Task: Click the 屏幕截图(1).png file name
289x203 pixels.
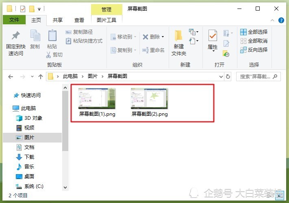Action: [x=97, y=114]
